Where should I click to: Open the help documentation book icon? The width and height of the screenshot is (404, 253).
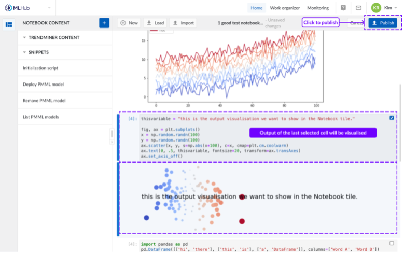point(343,8)
